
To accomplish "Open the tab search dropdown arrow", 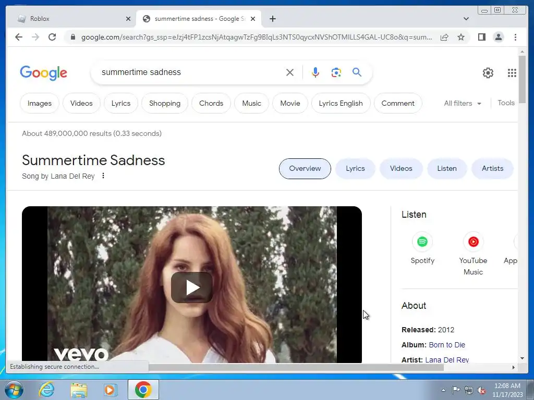I will (466, 19).
